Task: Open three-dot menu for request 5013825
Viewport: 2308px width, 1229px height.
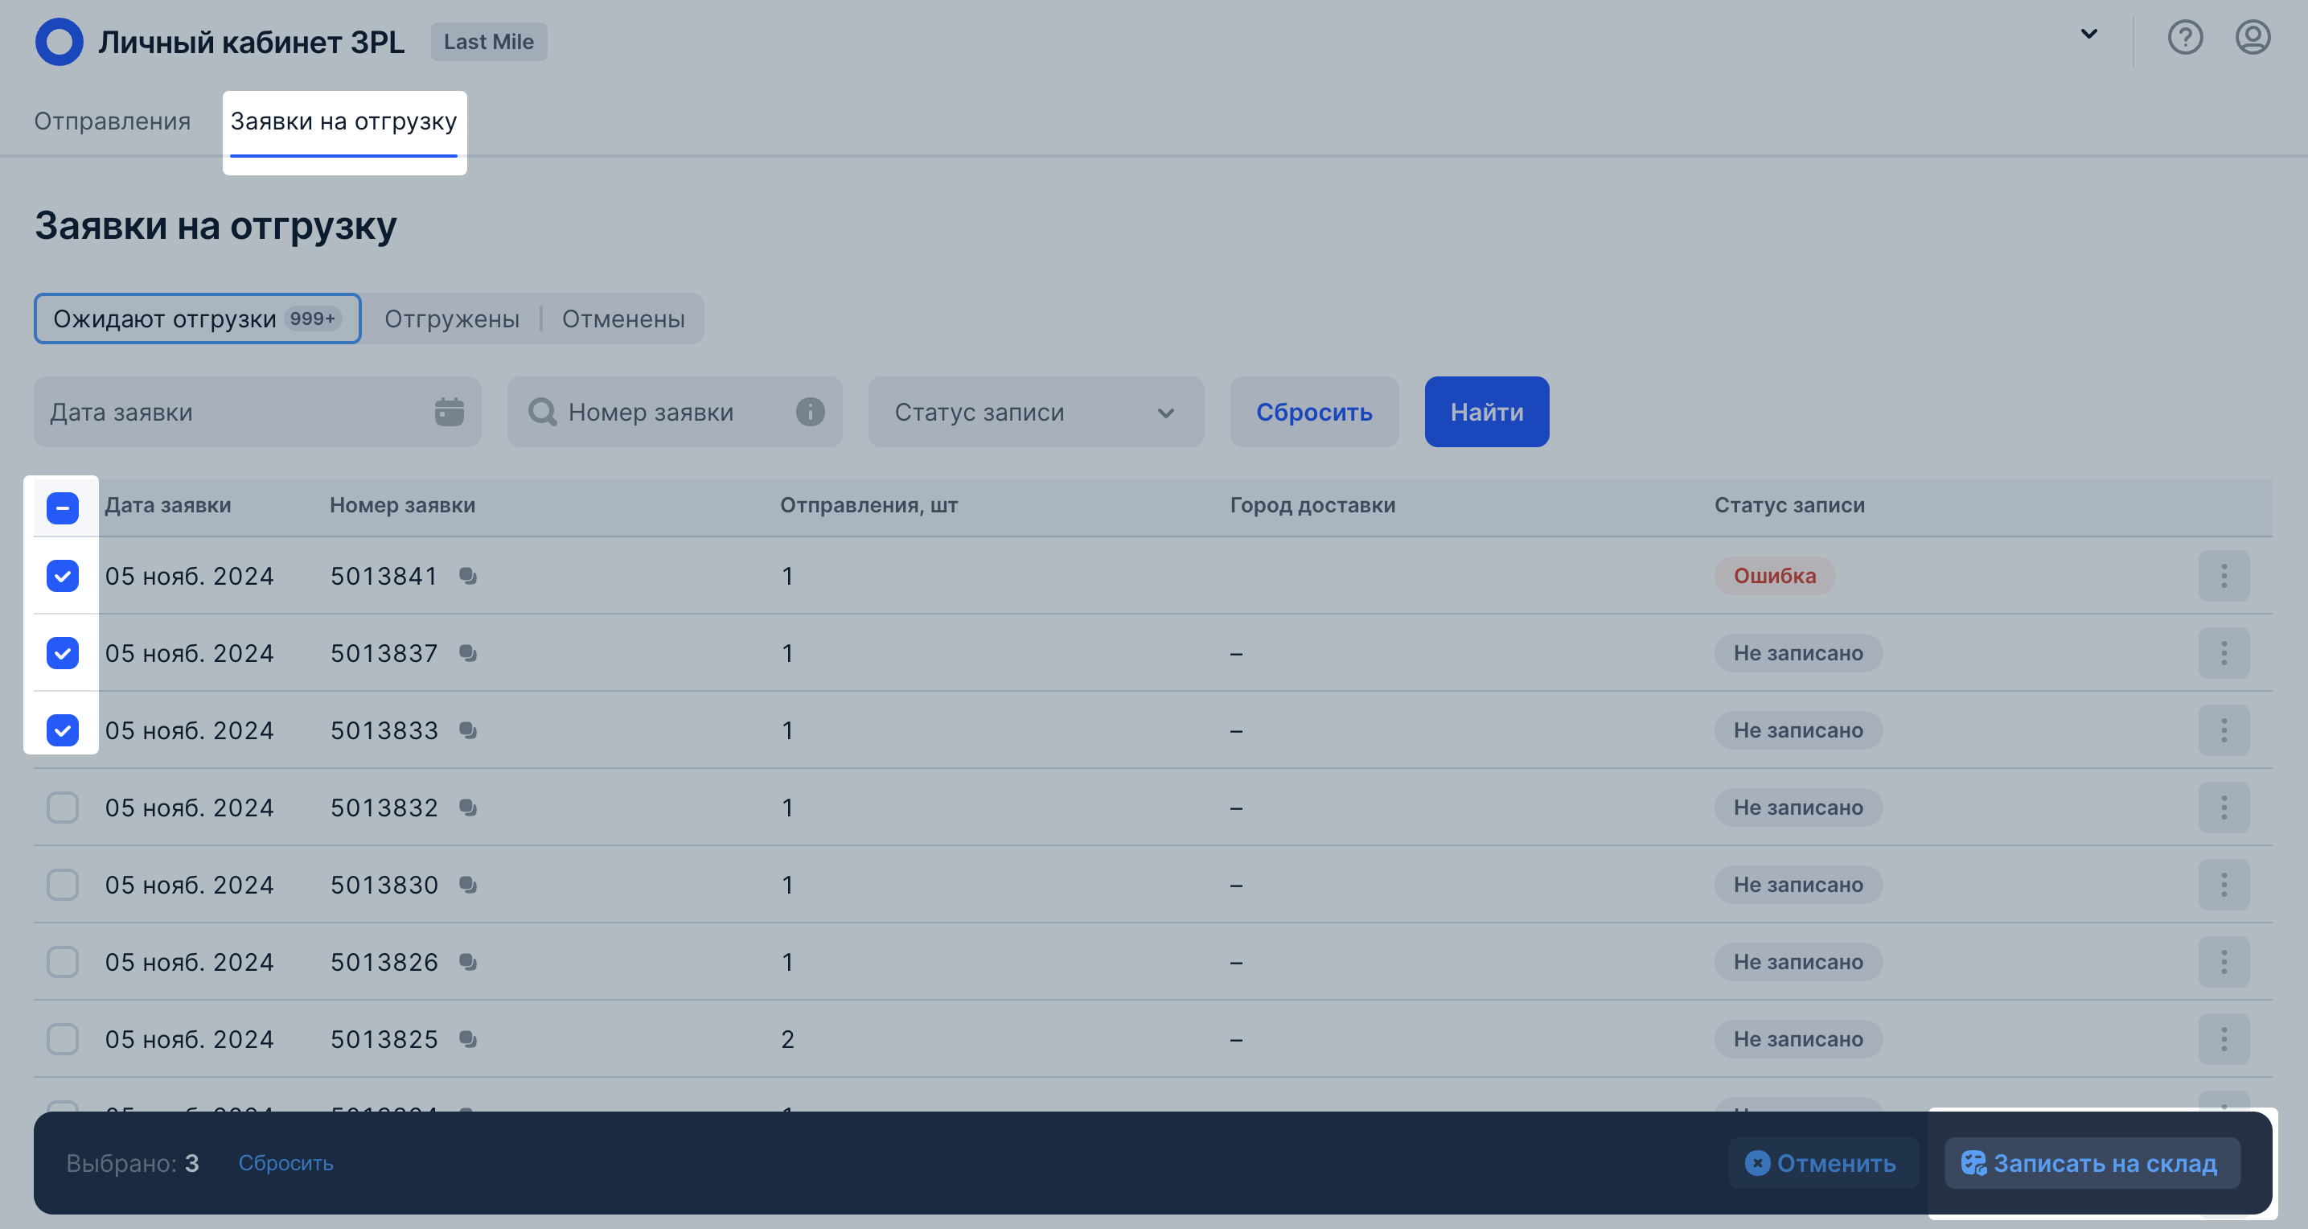Action: (2223, 1038)
